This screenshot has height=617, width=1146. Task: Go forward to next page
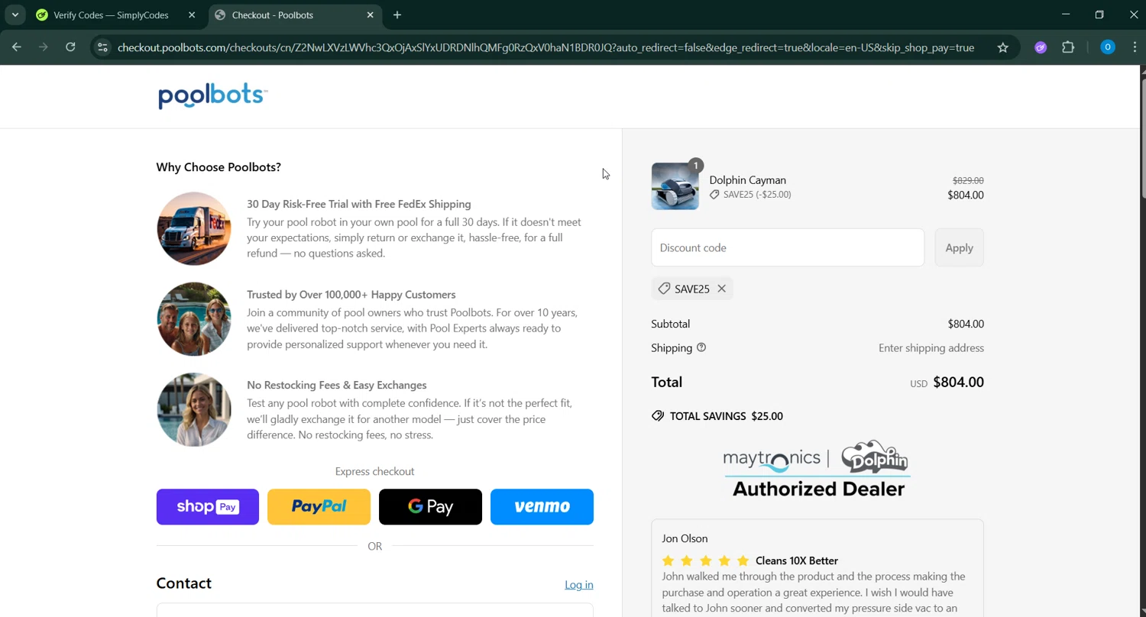click(x=44, y=47)
